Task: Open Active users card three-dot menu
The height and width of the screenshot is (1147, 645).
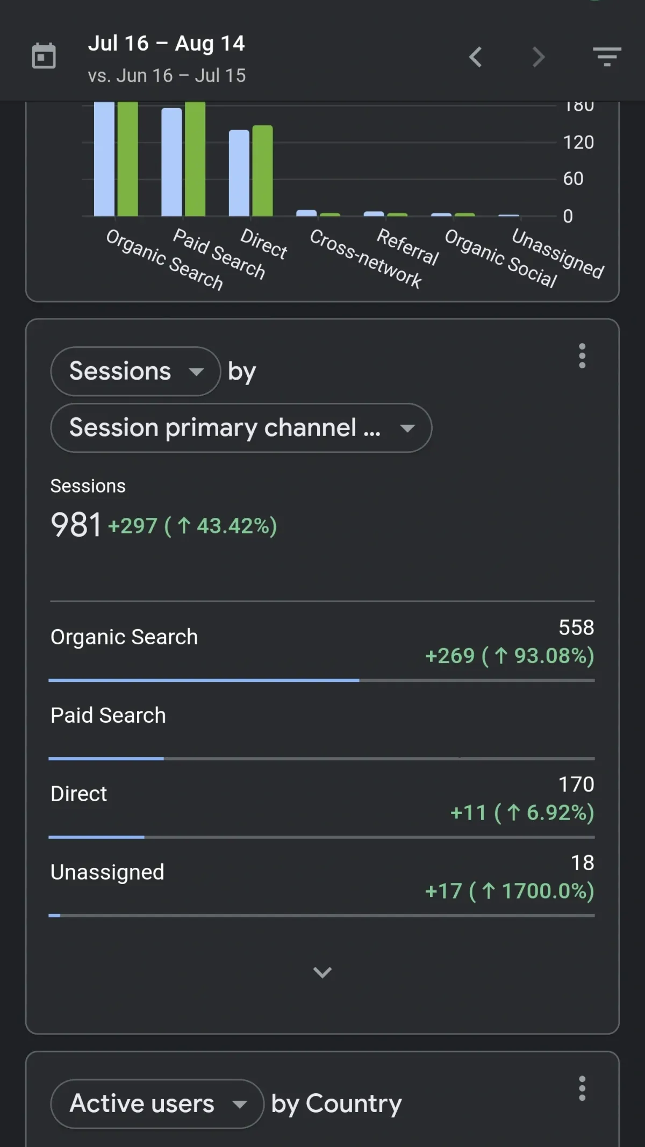Action: click(x=582, y=1088)
